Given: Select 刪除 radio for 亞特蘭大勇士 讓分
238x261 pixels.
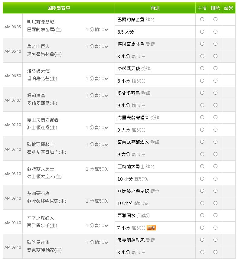Looking at the screenshot, I should (x=215, y=166).
